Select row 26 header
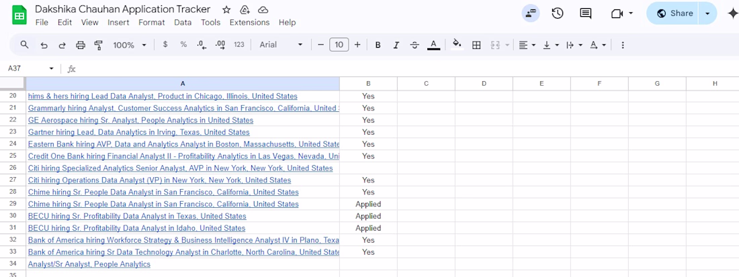 click(13, 168)
